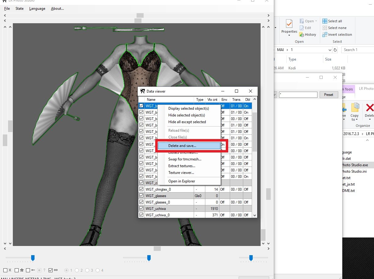
Task: Click the Copy to folder icon
Action: coord(355,108)
